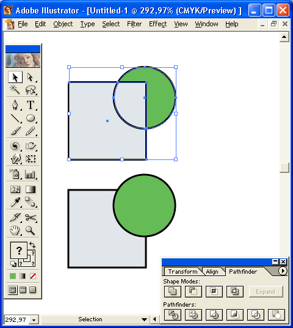Apply the green Color fill button
Viewport: 293px width, 328px height.
13,276
